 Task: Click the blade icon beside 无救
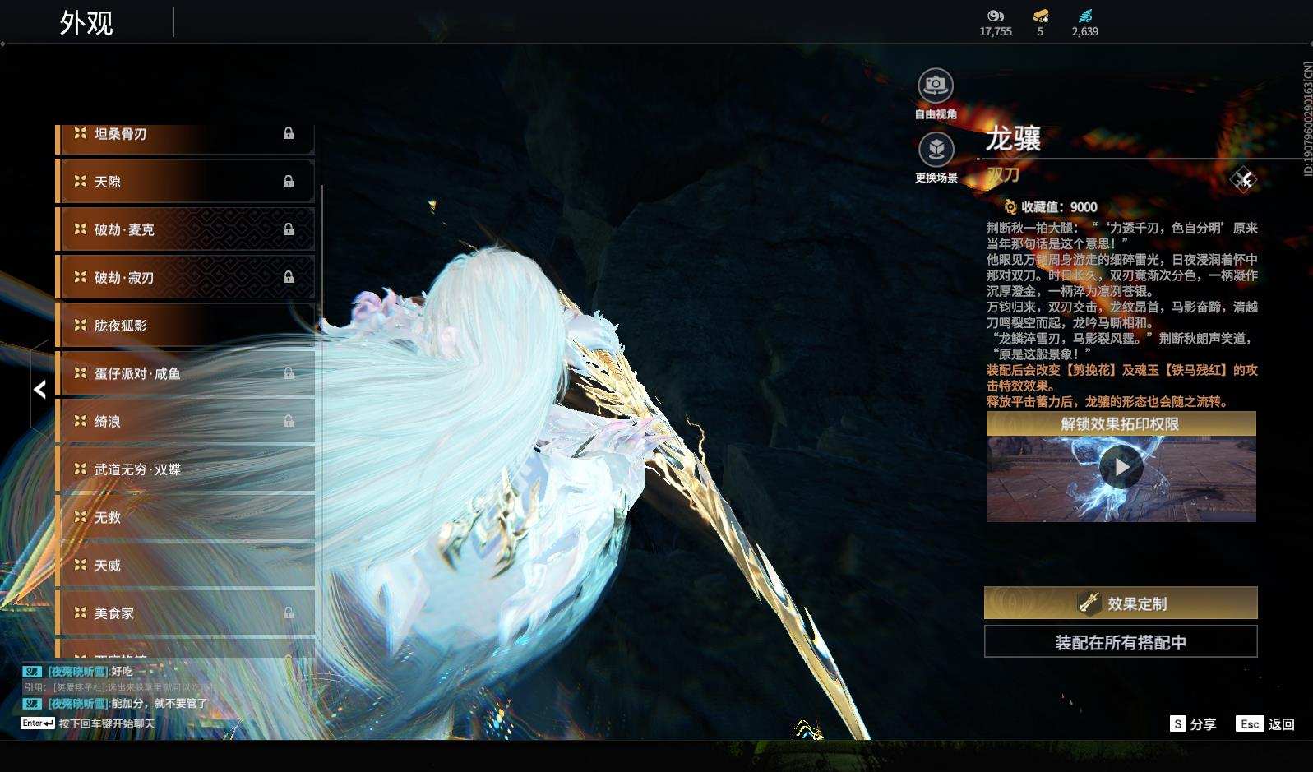[x=81, y=516]
